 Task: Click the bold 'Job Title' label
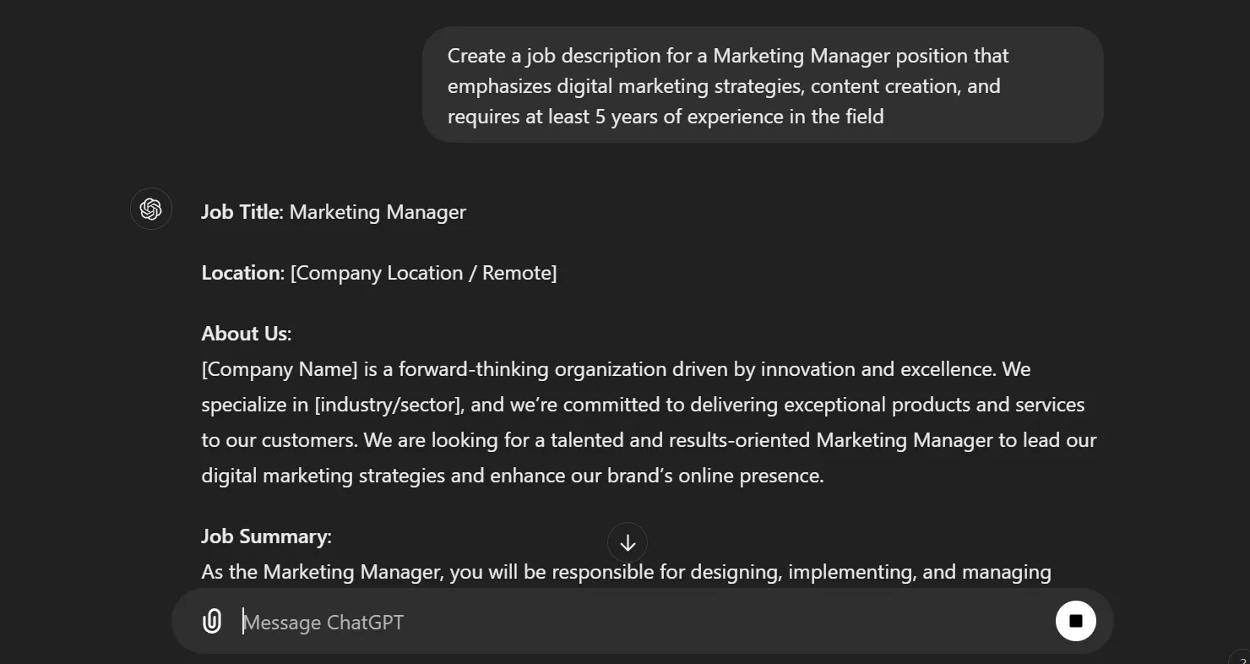pos(240,212)
